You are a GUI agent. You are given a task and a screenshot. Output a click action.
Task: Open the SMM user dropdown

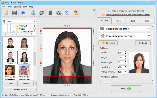(19, 21)
